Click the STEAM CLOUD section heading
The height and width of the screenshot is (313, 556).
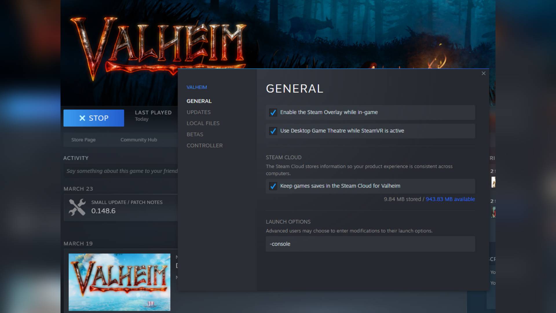tap(284, 157)
